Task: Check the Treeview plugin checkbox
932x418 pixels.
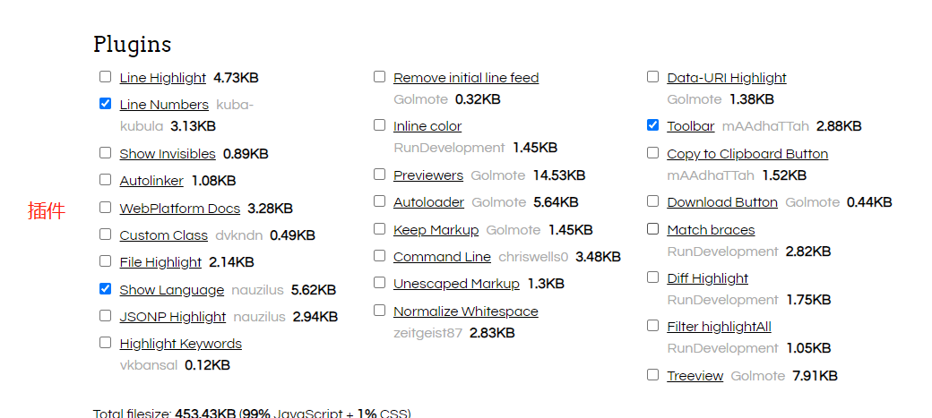Action: click(652, 375)
